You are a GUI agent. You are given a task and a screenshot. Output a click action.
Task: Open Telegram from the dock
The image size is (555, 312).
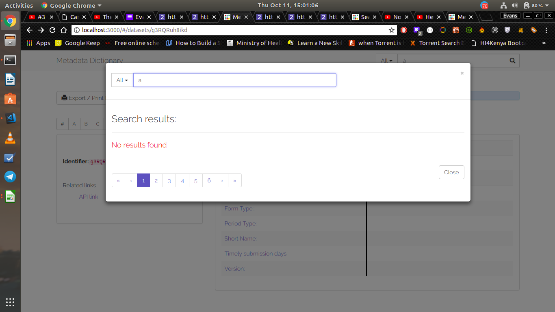tap(10, 177)
